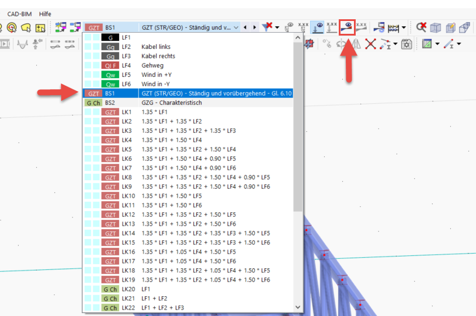This screenshot has width=476, height=316.
Task: Select LK20 characteristic combination LF1
Action: [x=188, y=289]
